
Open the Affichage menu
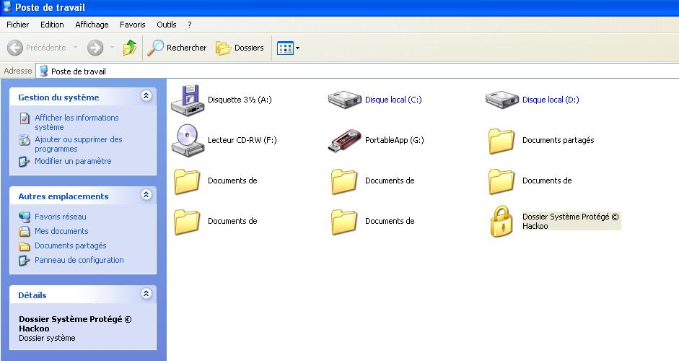[x=92, y=25]
